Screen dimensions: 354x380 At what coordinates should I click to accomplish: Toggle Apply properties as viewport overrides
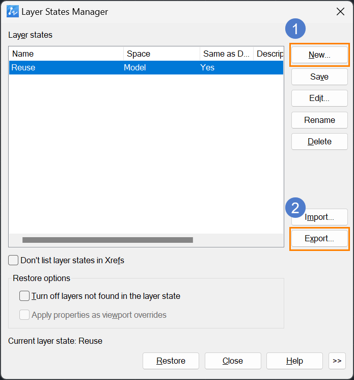click(24, 315)
